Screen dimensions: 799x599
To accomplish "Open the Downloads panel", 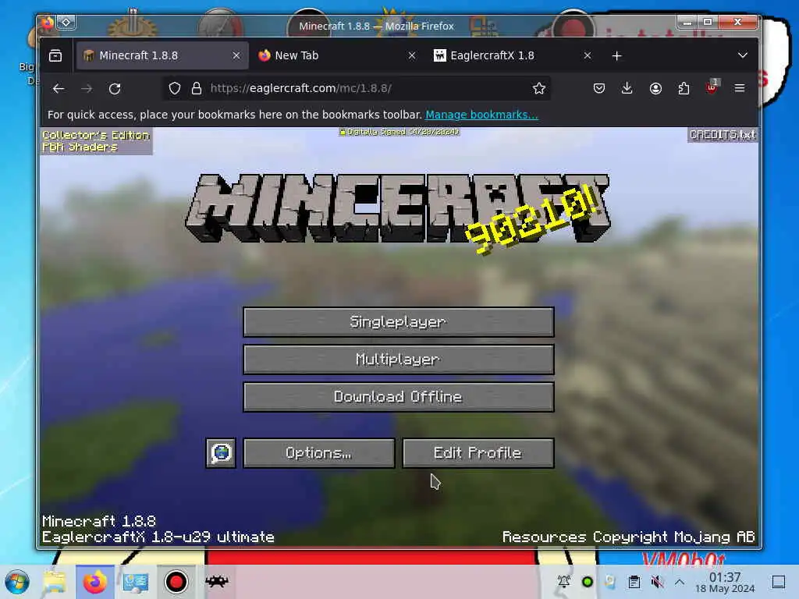I will 627,89.
